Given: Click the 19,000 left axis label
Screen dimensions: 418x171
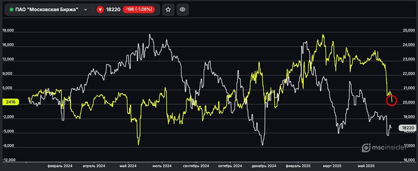Looking at the screenshot, I should tap(8, 30).
